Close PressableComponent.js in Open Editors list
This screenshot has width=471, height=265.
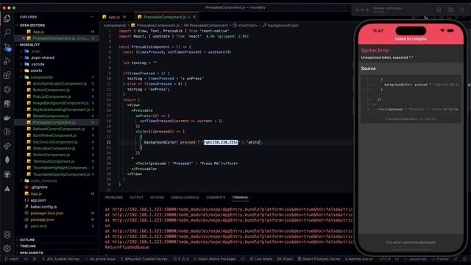[24, 38]
